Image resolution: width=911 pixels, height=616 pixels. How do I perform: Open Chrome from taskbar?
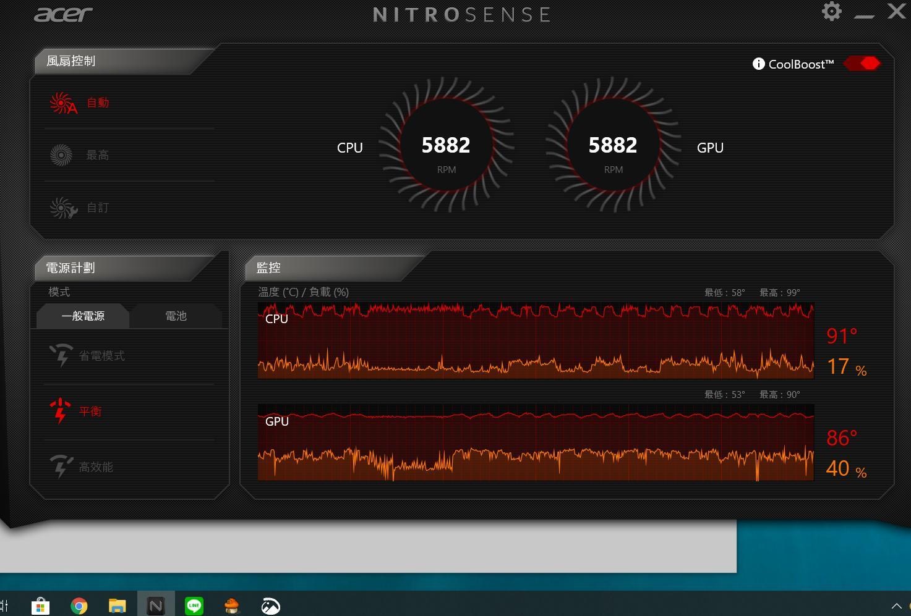tap(79, 606)
